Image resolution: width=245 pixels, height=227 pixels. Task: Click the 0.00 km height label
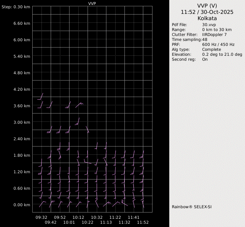22,205
